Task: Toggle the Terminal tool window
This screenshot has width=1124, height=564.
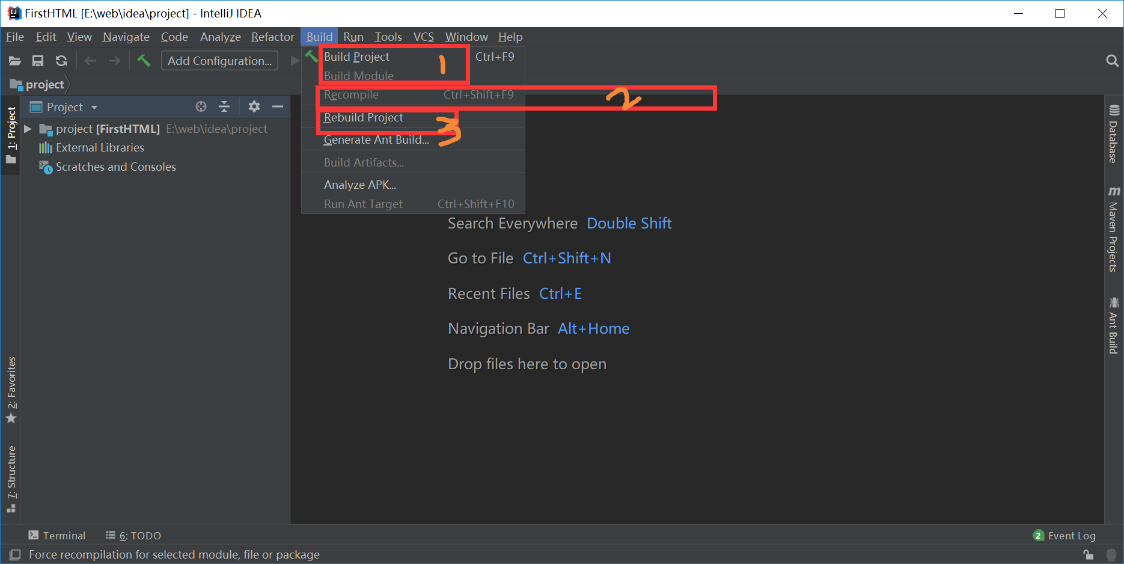Action: click(57, 535)
